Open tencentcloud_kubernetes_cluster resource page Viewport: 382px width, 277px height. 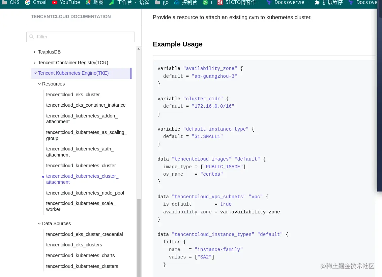81,166
